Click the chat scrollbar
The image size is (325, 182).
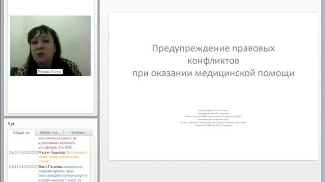[91, 159]
